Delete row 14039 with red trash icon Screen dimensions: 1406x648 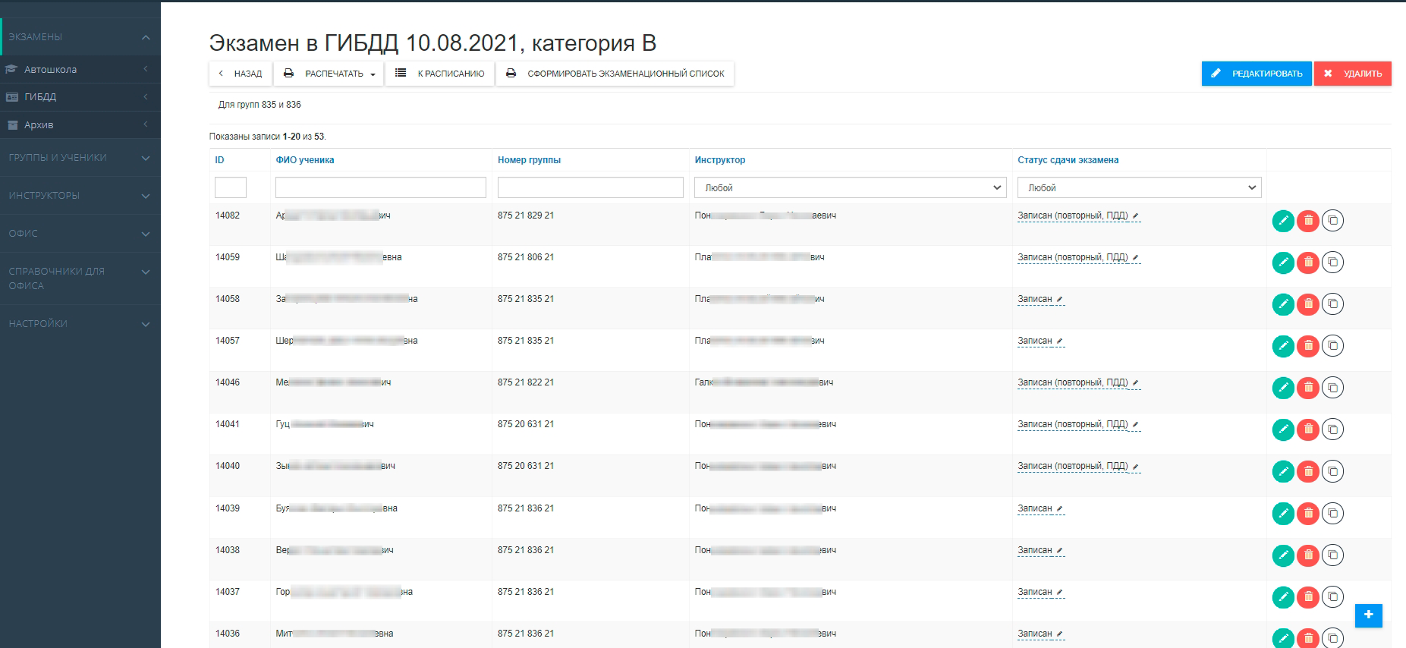[1308, 514]
